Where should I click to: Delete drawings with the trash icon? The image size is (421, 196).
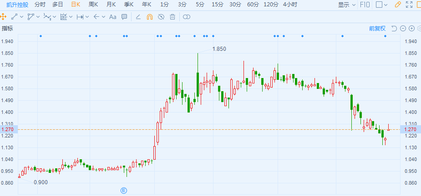tap(172, 17)
